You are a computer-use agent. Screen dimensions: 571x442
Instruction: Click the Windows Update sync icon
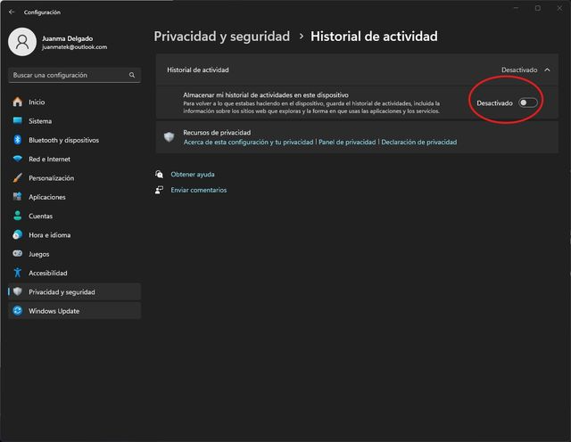pyautogui.click(x=17, y=311)
